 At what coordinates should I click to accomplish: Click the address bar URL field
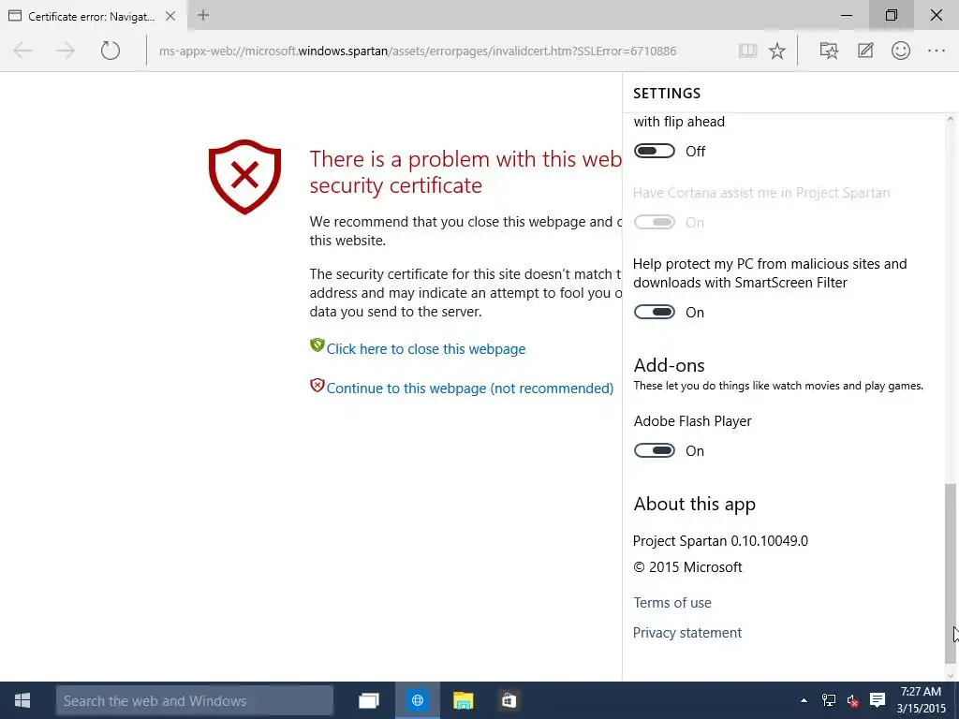click(x=418, y=51)
